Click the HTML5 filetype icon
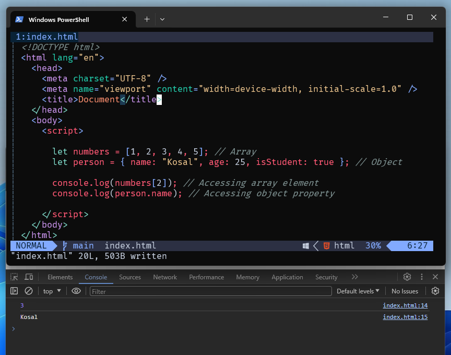 click(326, 246)
